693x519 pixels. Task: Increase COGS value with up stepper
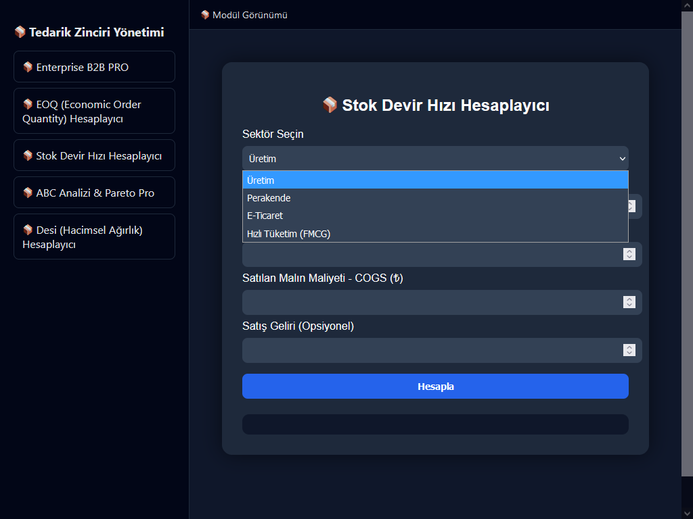[x=629, y=299]
